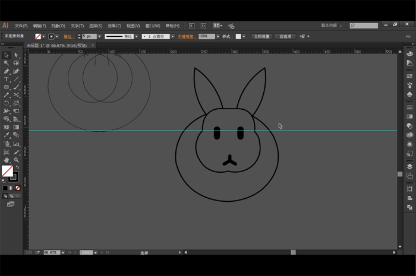Select the Eyedropper tool
416x276 pixels.
coord(6,135)
